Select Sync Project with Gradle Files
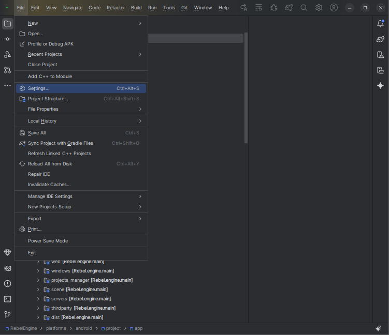Image resolution: width=389 pixels, height=335 pixels. (x=81, y=143)
